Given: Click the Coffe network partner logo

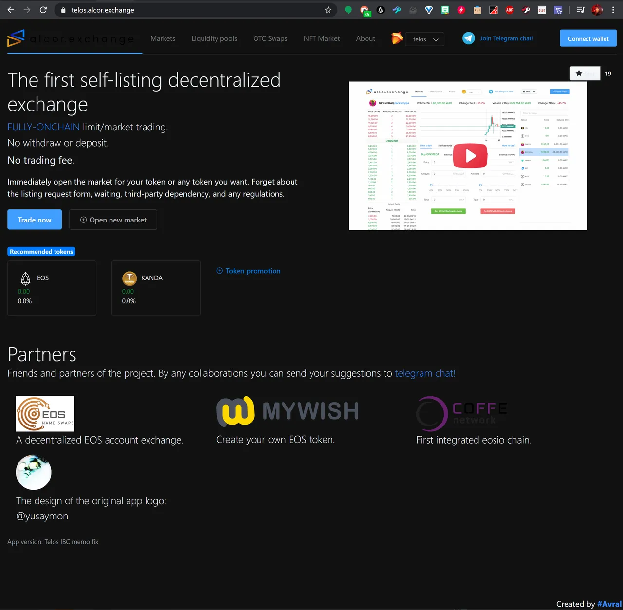Looking at the screenshot, I should (x=462, y=414).
